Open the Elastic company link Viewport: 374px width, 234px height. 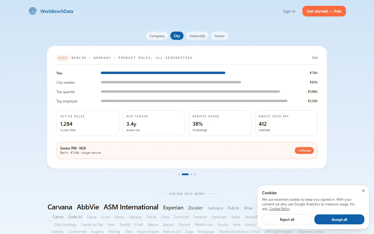120,217
